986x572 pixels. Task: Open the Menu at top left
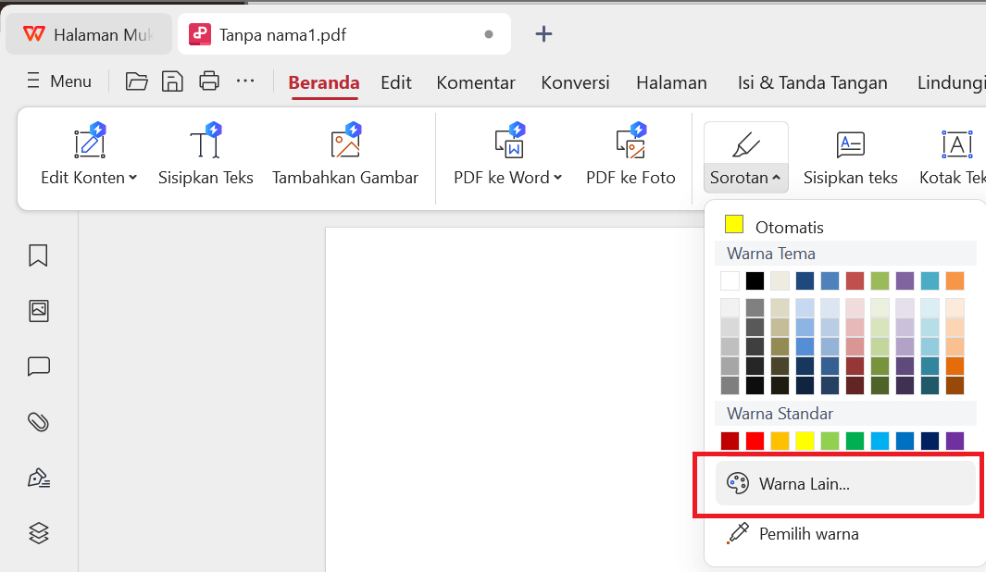(58, 81)
